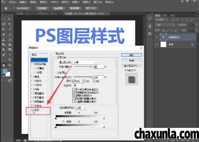Image resolution: width=199 pixels, height=142 pixels.
Task: Select the Pen tool
Action: tap(4, 55)
